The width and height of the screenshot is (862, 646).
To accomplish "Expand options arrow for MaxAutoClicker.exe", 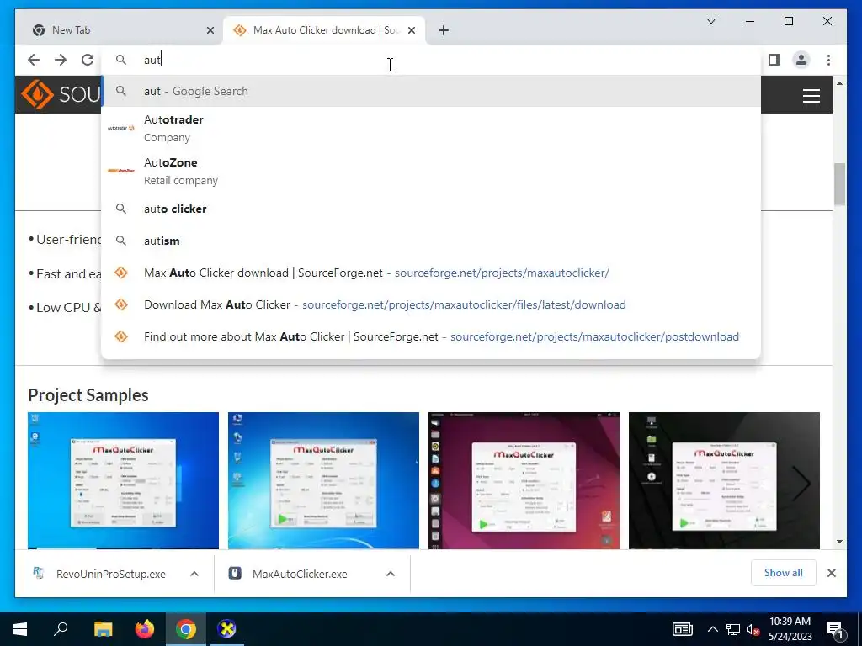I will coord(391,574).
